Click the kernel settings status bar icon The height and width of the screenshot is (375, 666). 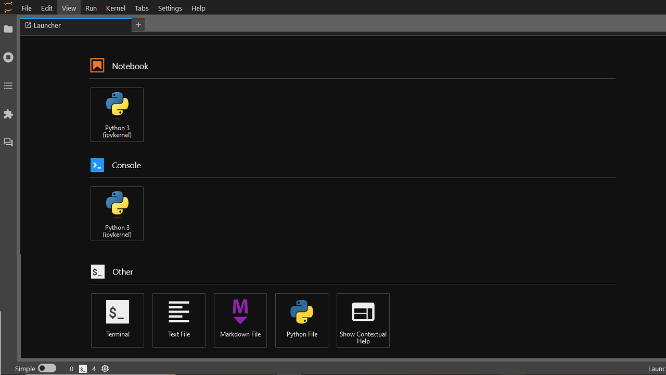[105, 369]
